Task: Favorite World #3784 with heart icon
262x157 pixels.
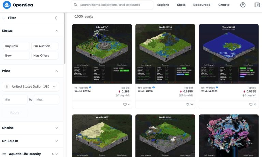Action: 125,104
